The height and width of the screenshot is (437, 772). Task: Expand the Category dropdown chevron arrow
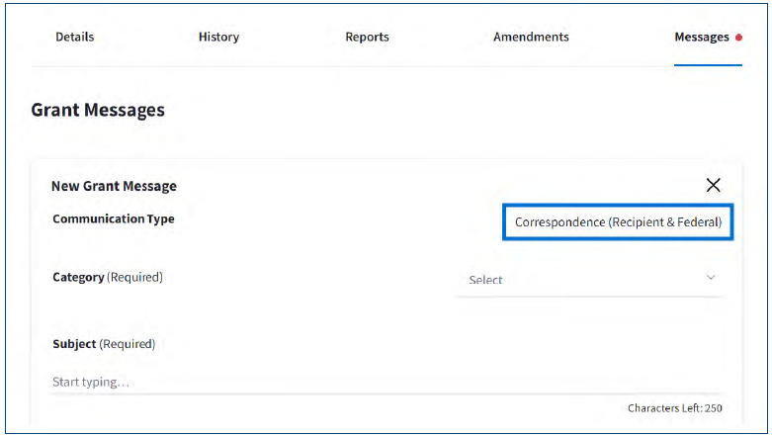[710, 278]
